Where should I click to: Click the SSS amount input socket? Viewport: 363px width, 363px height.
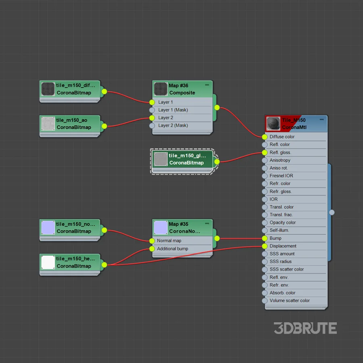point(265,254)
